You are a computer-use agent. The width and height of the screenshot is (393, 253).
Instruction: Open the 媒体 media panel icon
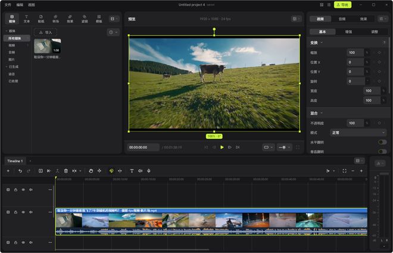pyautogui.click(x=12, y=19)
